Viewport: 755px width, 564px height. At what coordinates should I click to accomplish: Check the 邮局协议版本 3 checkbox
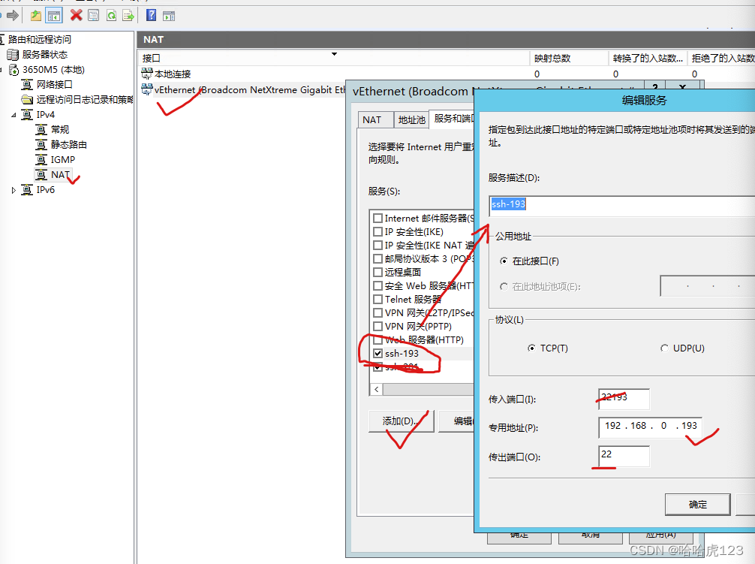[378, 258]
